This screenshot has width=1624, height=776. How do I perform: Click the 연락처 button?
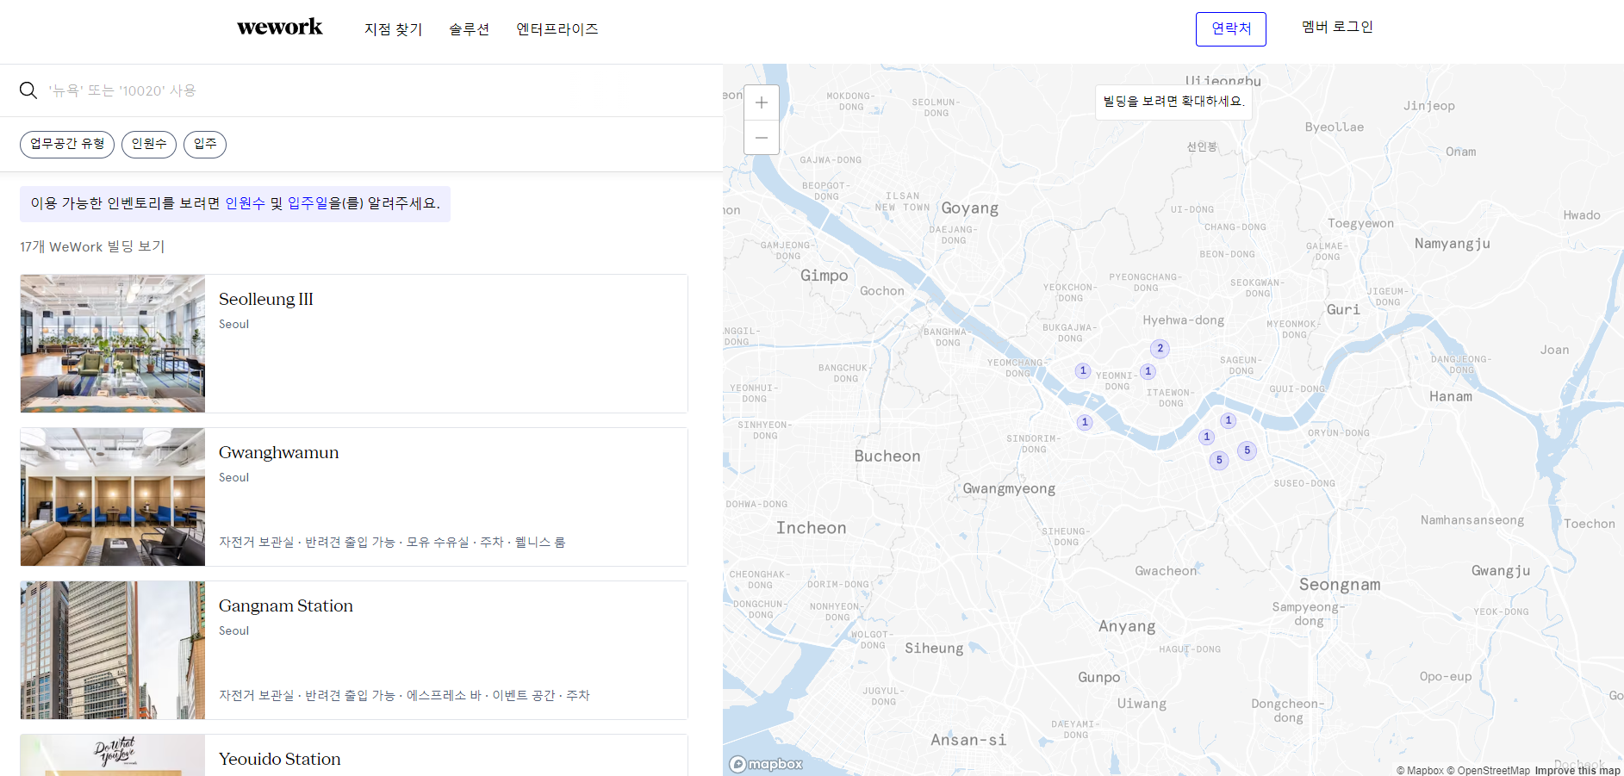pos(1230,28)
